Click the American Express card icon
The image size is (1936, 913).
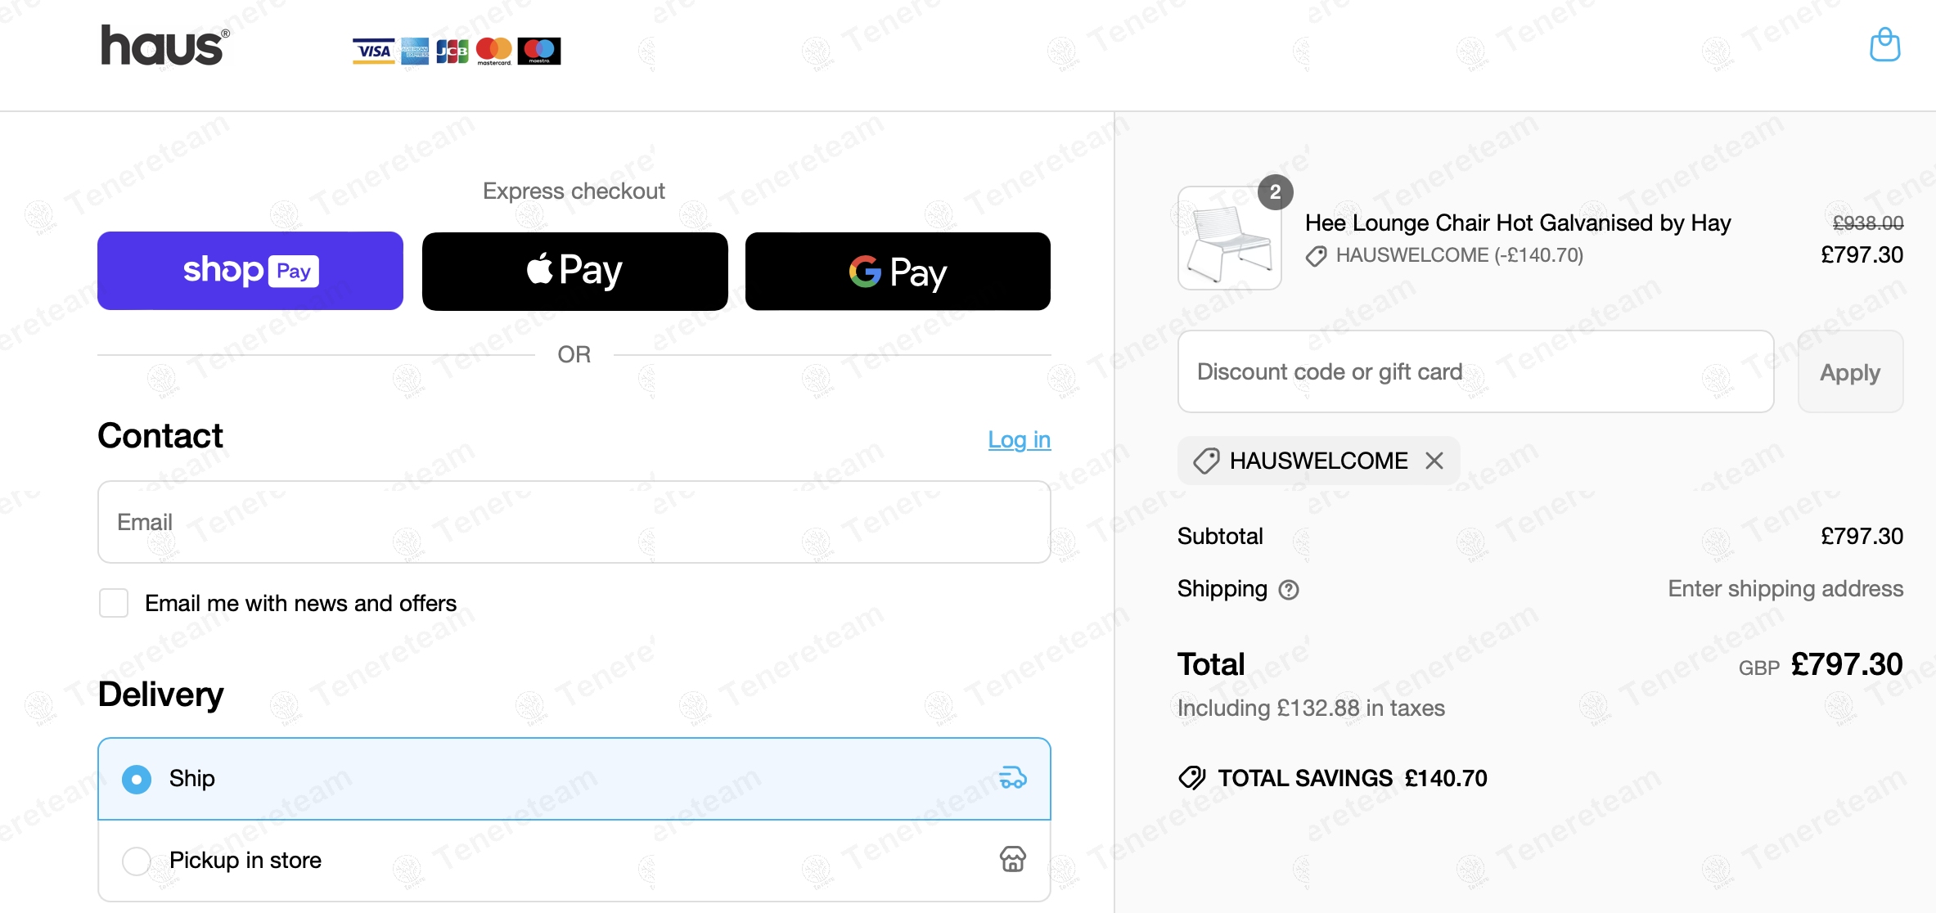coord(415,51)
